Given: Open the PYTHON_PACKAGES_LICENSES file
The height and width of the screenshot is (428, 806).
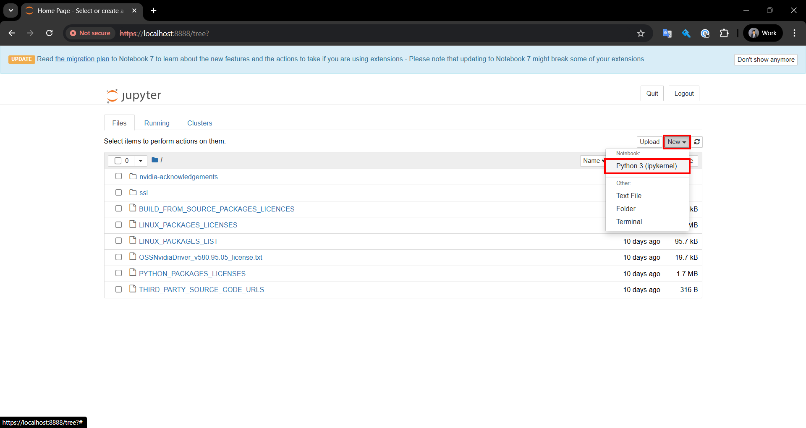Looking at the screenshot, I should 192,274.
